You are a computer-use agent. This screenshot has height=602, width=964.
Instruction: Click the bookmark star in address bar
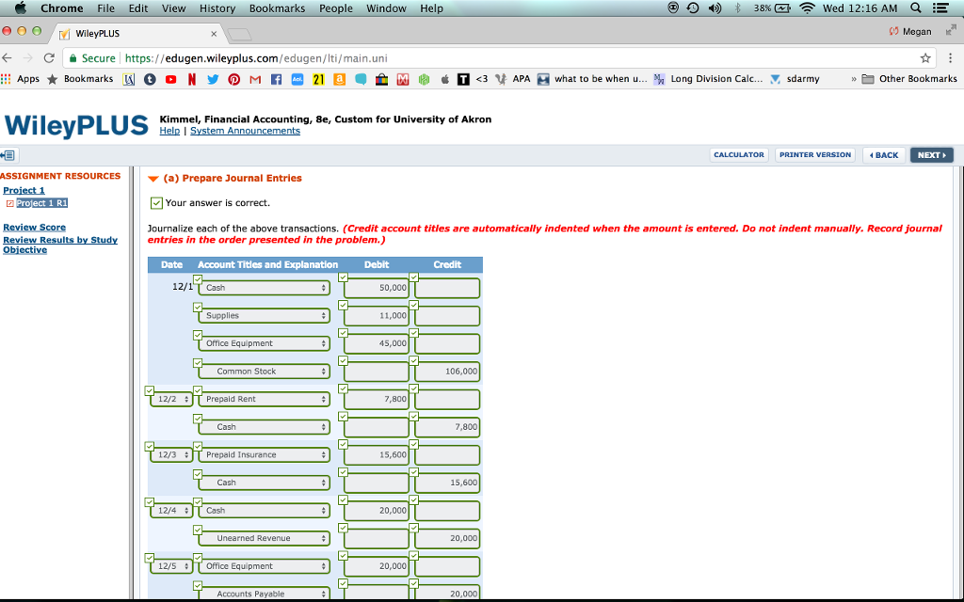pos(925,56)
